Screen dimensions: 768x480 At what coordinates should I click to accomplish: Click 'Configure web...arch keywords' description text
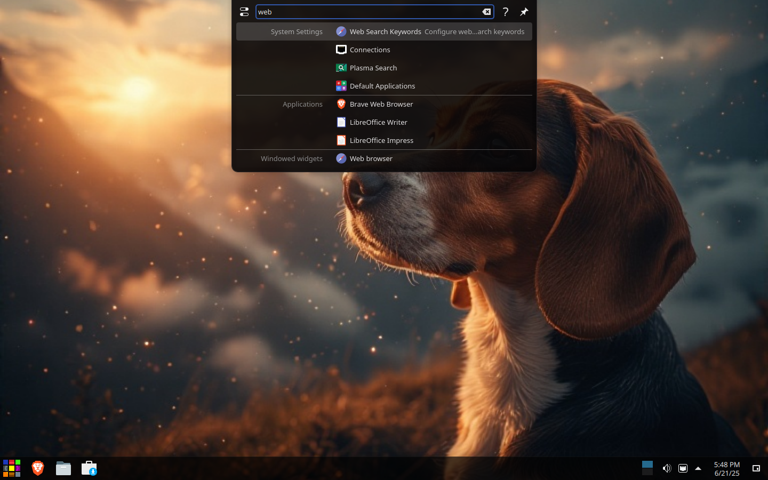point(474,31)
